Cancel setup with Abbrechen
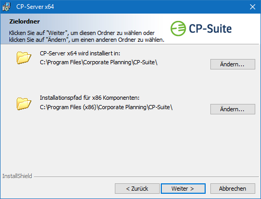 pyautogui.click(x=233, y=189)
